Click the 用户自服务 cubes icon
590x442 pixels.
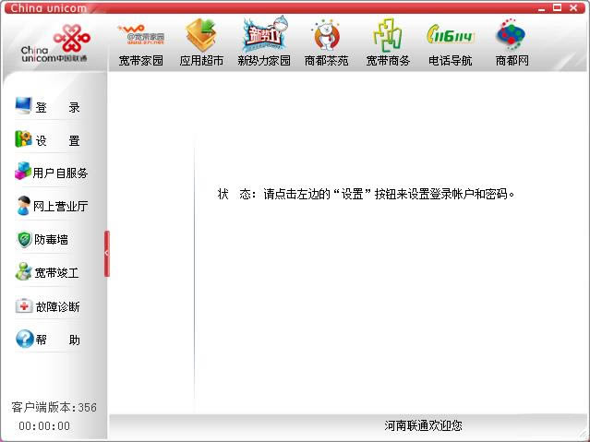tap(23, 171)
